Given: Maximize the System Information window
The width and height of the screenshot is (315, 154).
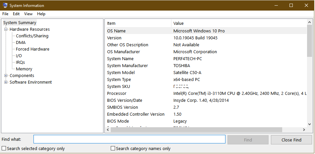Looking at the screenshot, I should 291,5.
